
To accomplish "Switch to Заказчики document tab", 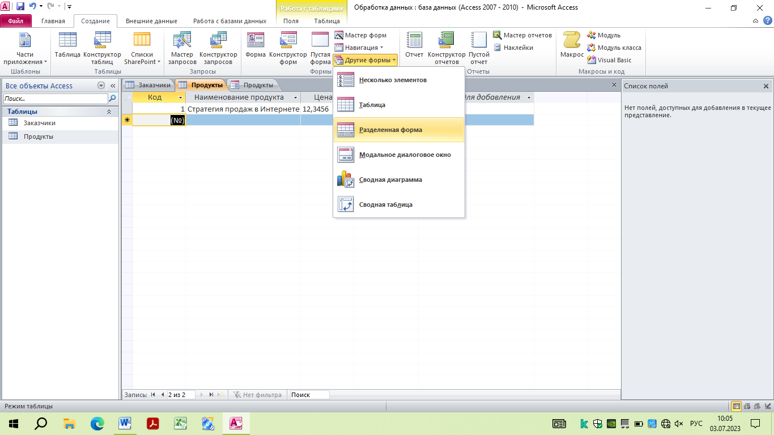I will click(148, 85).
